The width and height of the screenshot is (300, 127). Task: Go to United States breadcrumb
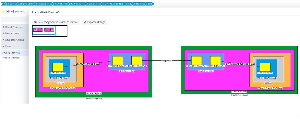point(27,4)
